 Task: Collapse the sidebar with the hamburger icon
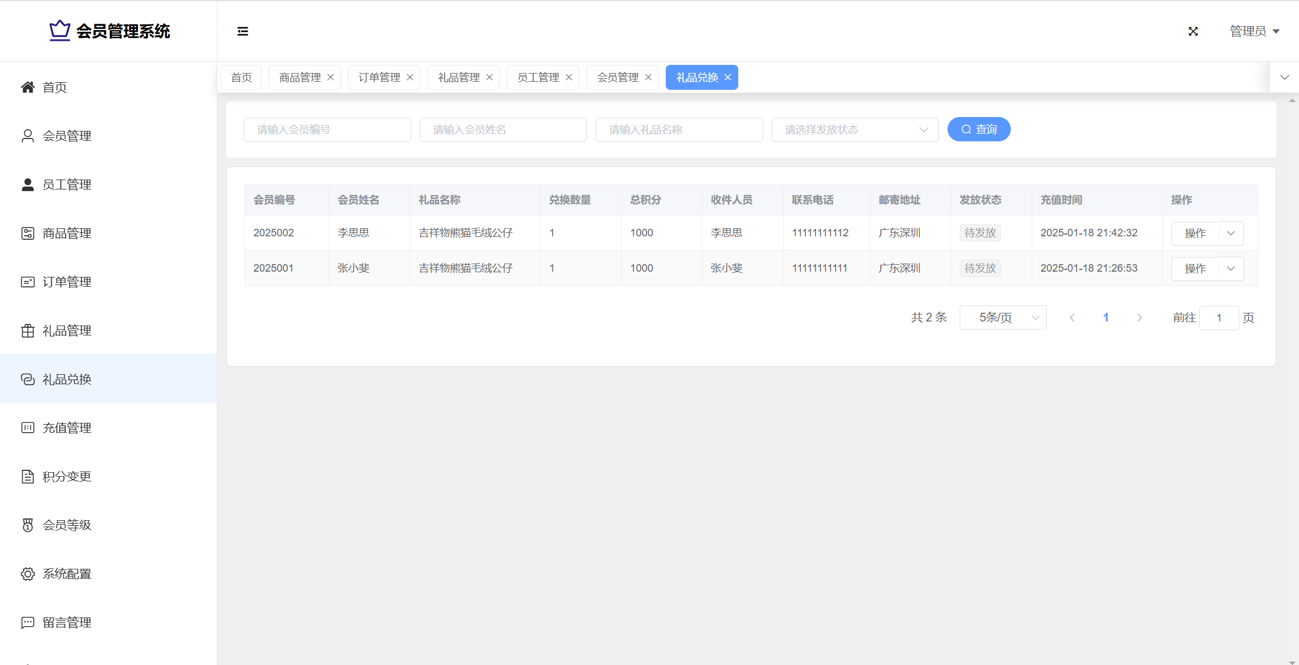242,31
